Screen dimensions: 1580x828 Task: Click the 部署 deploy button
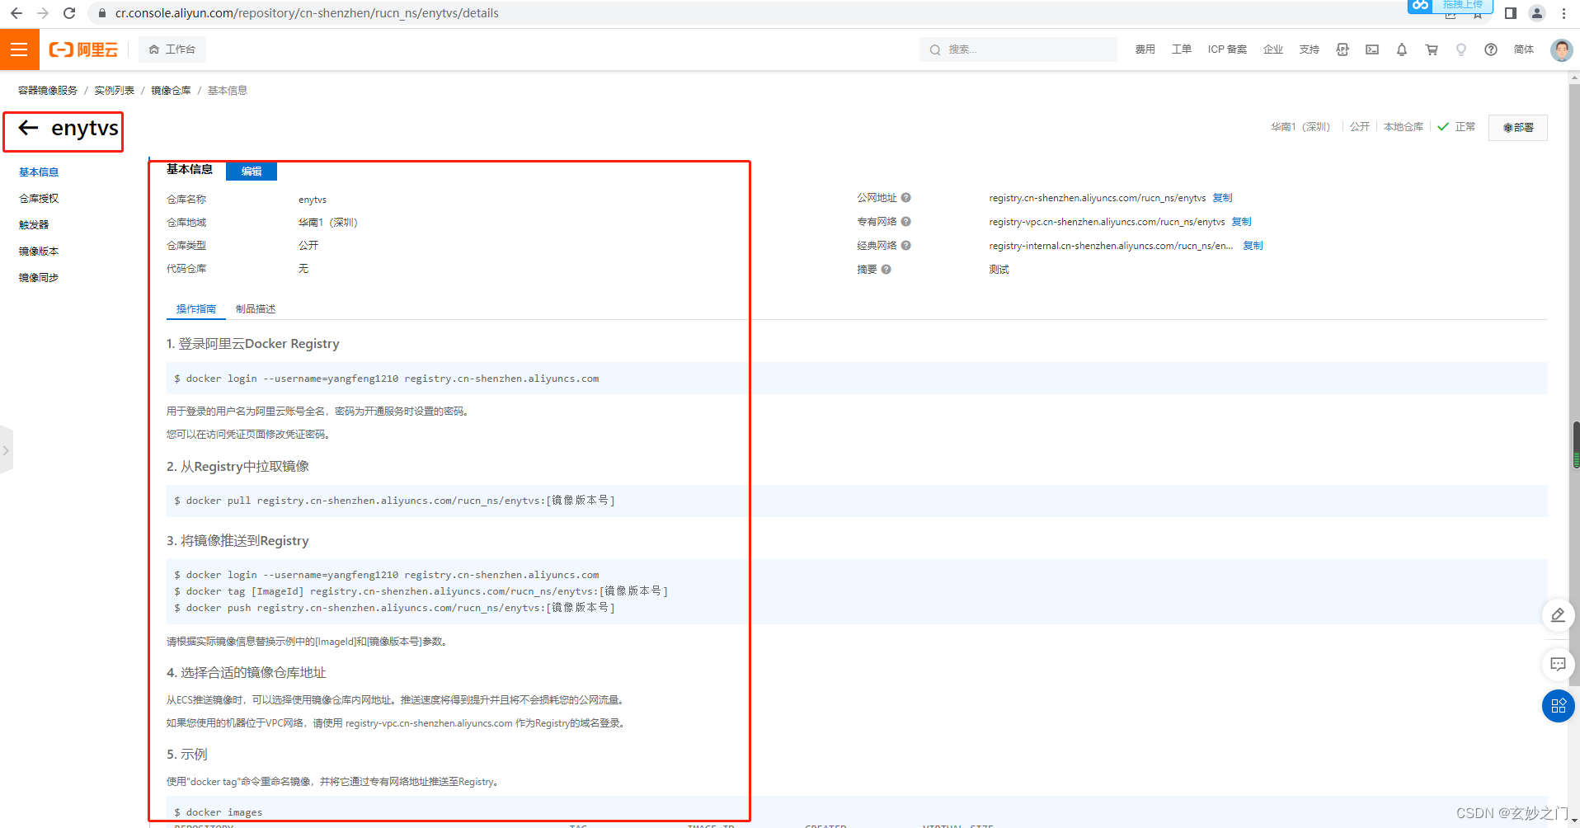click(x=1517, y=128)
